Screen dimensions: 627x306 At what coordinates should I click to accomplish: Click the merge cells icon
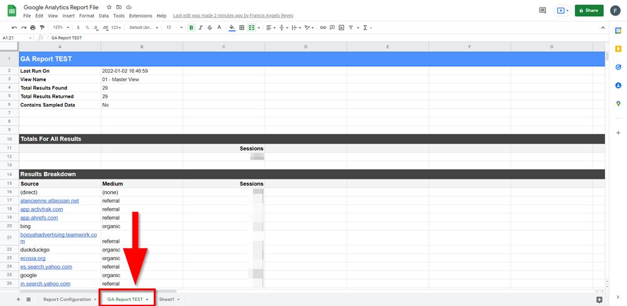coord(252,28)
